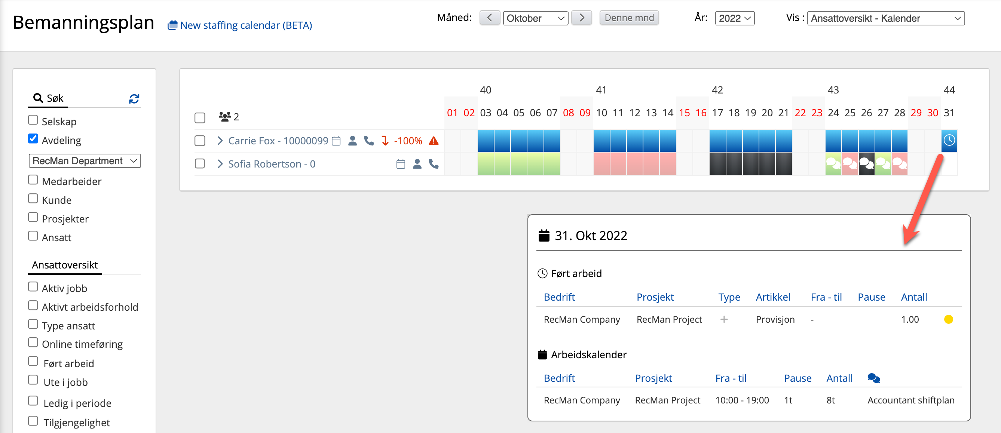
Task: Uncheck the Avdeling checkbox
Action: [33, 139]
